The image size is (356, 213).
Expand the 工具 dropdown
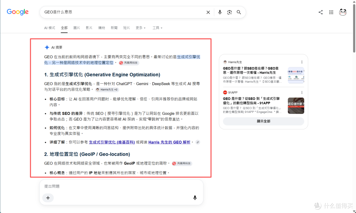coord(157,28)
